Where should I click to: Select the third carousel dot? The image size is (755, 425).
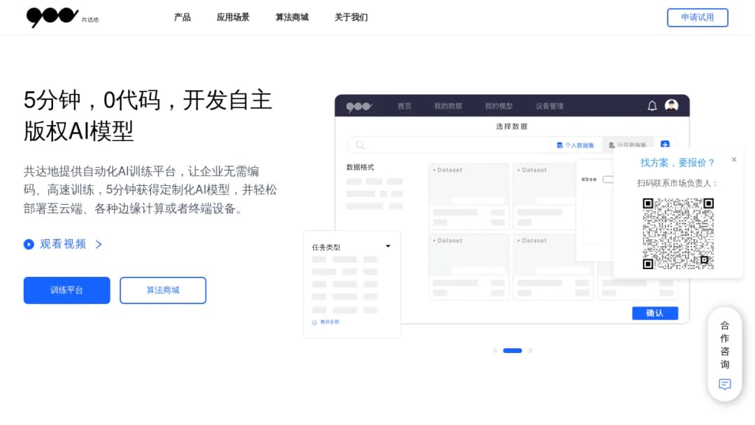point(530,350)
